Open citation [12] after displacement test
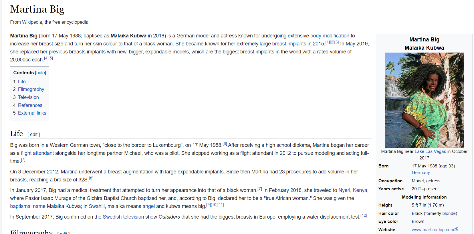 (364, 215)
